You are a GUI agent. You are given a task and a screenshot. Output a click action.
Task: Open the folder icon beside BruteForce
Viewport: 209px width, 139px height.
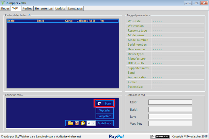tap(71, 123)
